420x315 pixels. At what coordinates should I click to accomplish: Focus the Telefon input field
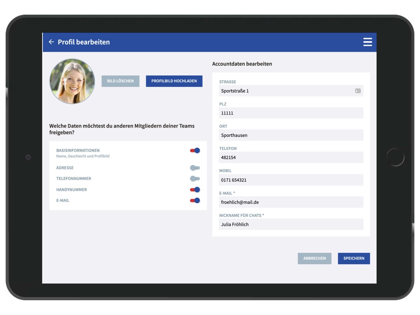coord(291,157)
